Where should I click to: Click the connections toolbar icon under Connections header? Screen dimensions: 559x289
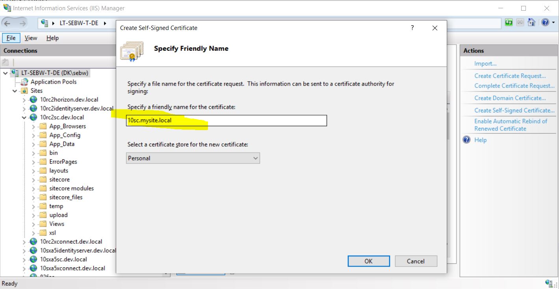point(5,62)
